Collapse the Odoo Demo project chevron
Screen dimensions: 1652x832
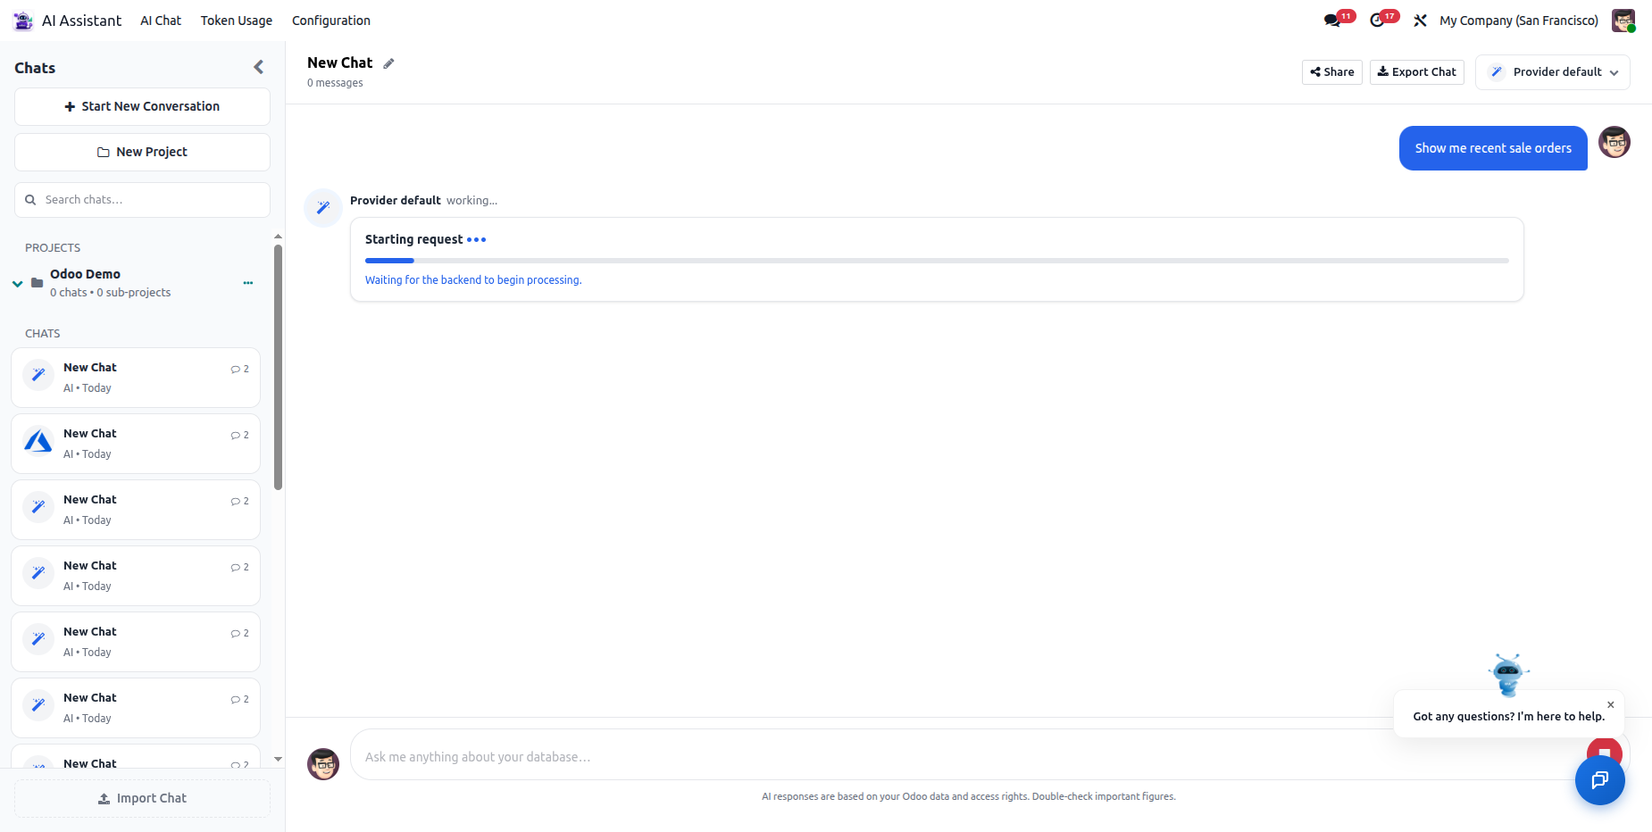pyautogui.click(x=17, y=284)
